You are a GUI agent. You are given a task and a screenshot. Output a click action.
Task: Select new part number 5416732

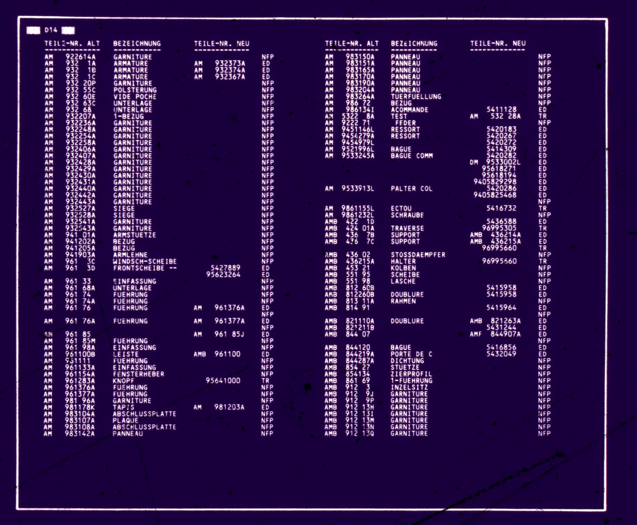click(x=501, y=208)
